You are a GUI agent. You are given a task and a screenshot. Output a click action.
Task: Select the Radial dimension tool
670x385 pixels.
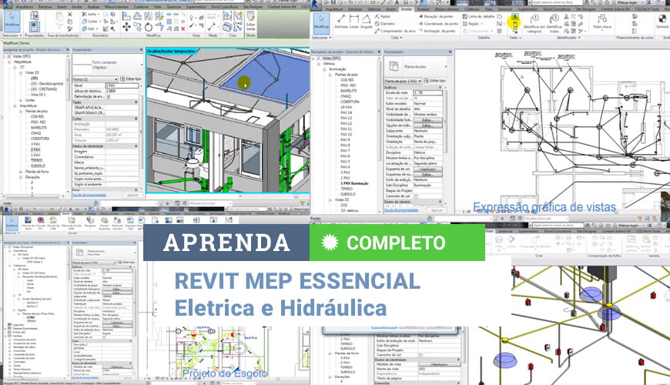pyautogui.click(x=383, y=16)
